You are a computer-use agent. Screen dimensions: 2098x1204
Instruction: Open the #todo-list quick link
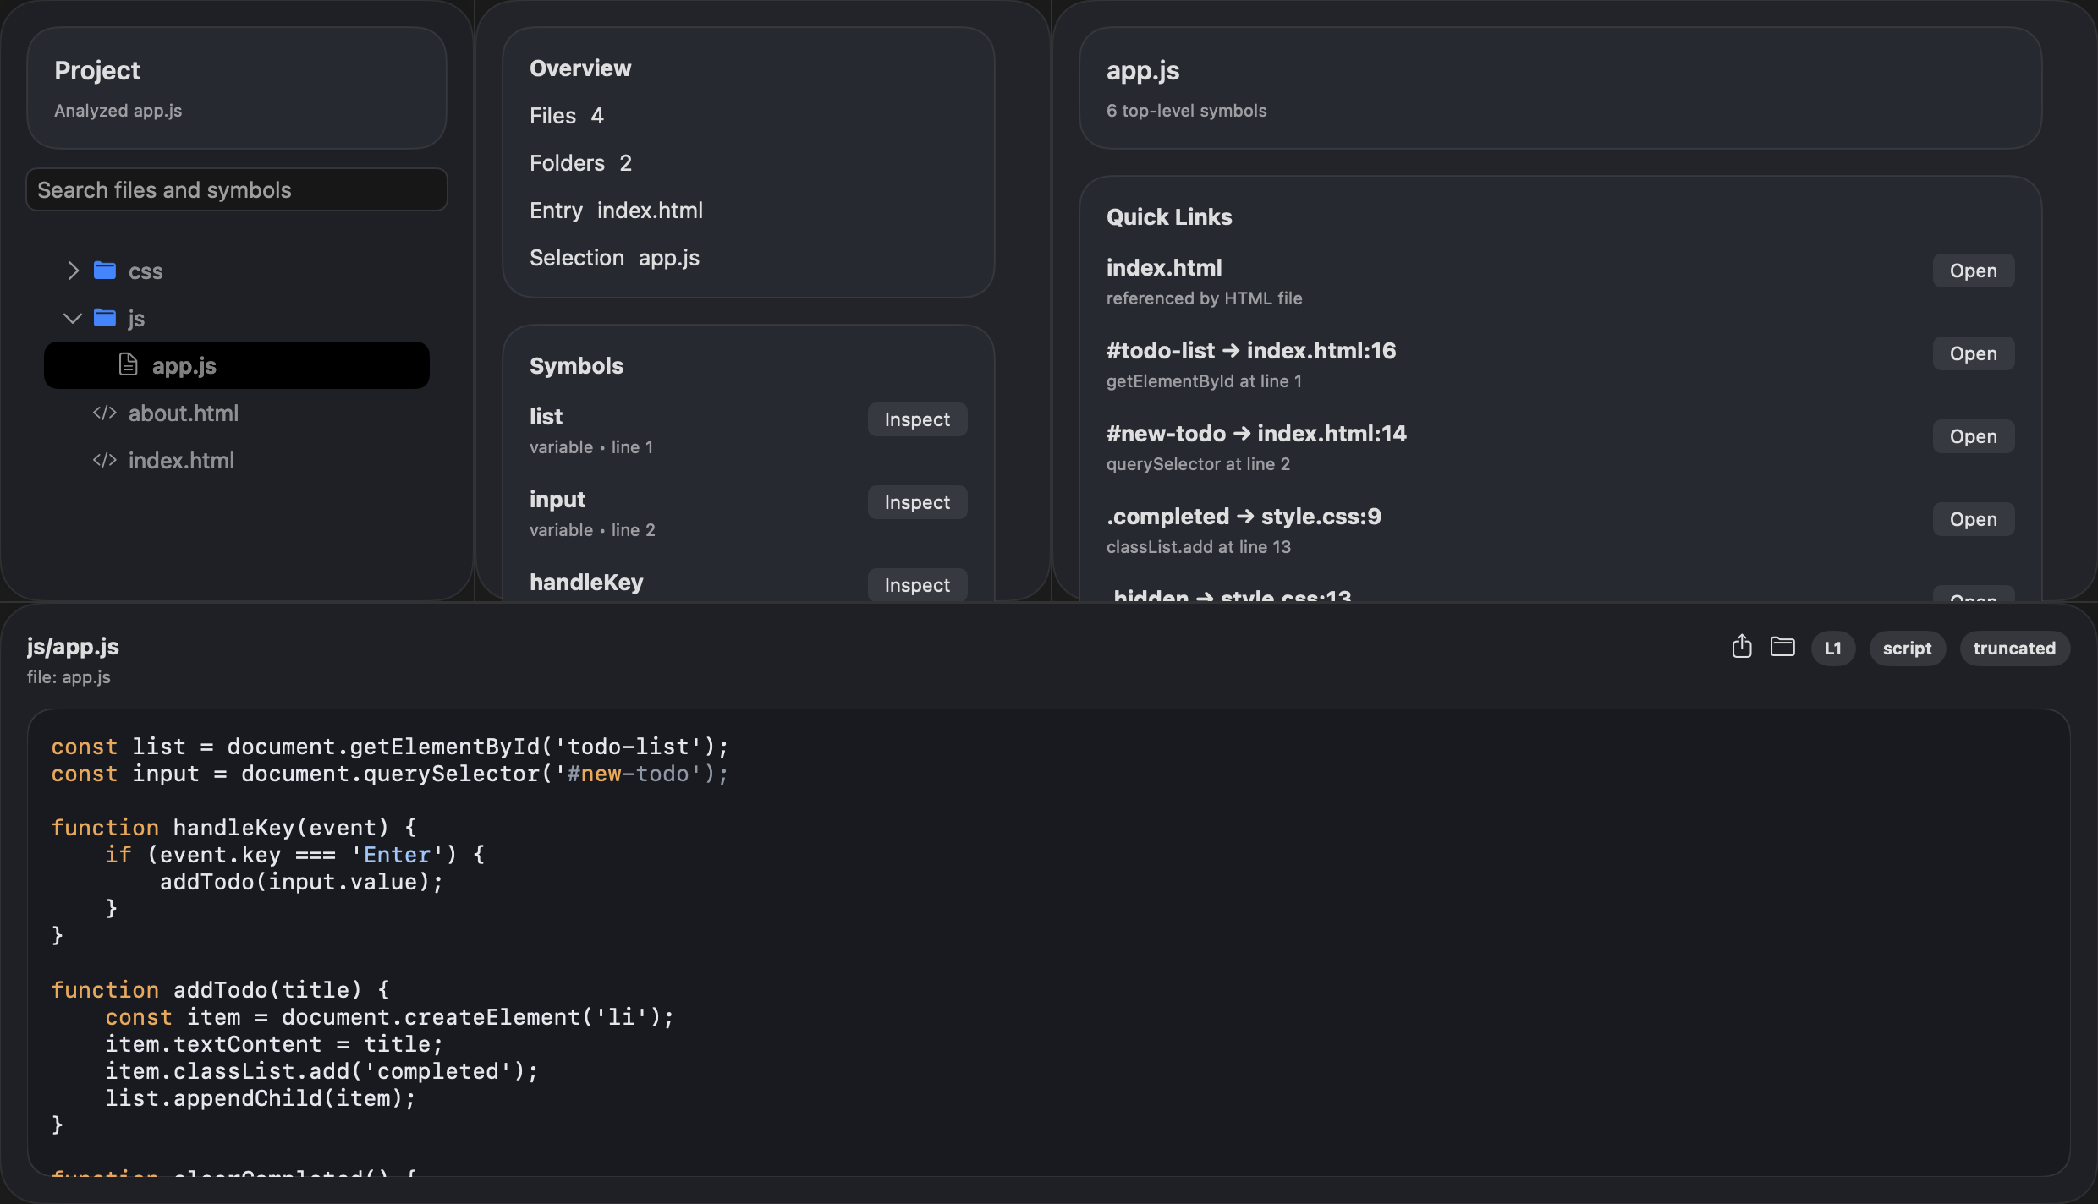pos(1973,353)
